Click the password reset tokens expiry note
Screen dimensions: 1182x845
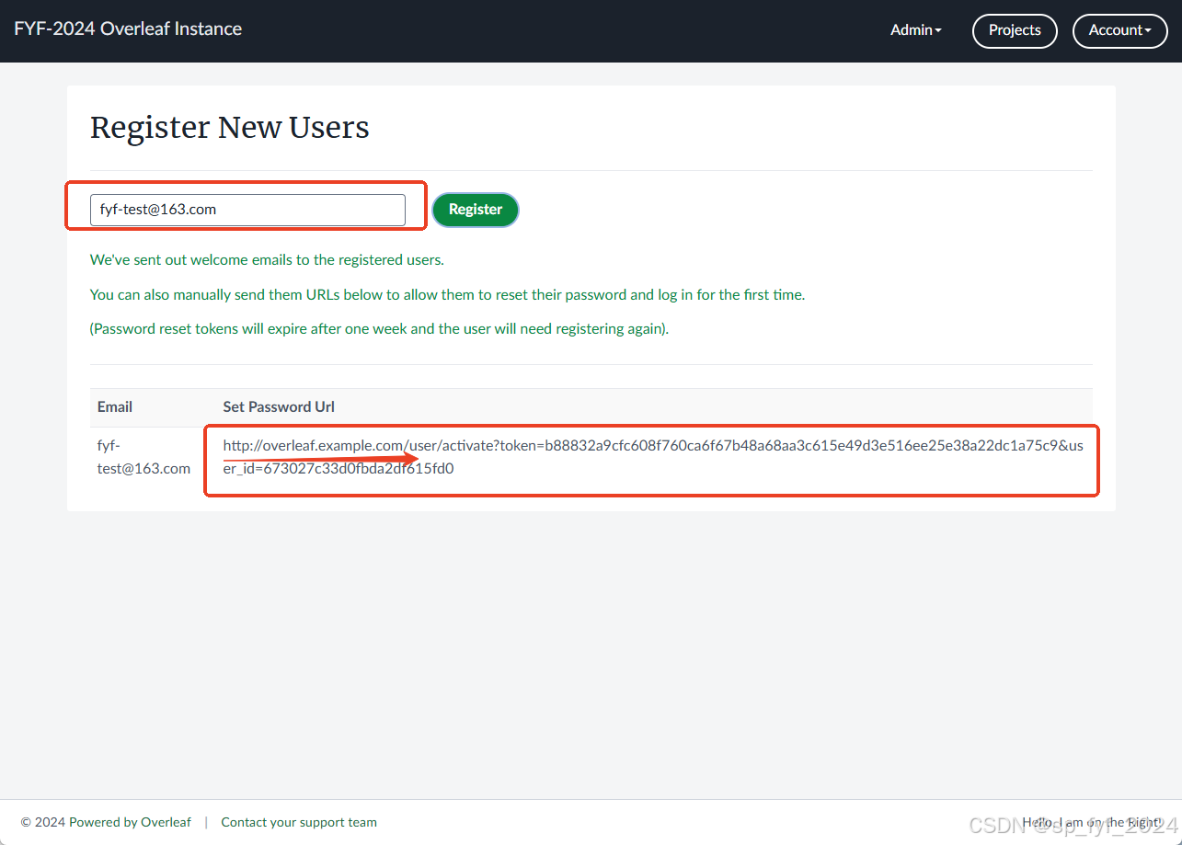point(379,329)
